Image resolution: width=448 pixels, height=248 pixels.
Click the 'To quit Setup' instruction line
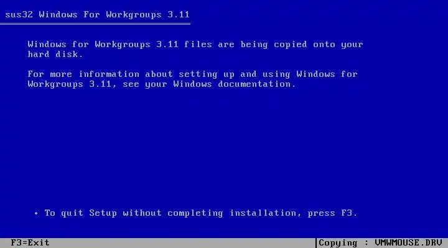(200, 213)
